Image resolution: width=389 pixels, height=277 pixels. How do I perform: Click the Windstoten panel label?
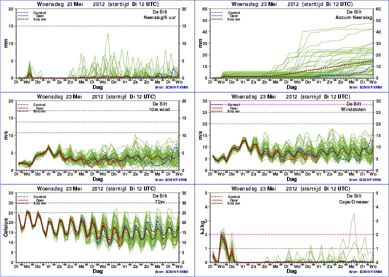[353, 109]
